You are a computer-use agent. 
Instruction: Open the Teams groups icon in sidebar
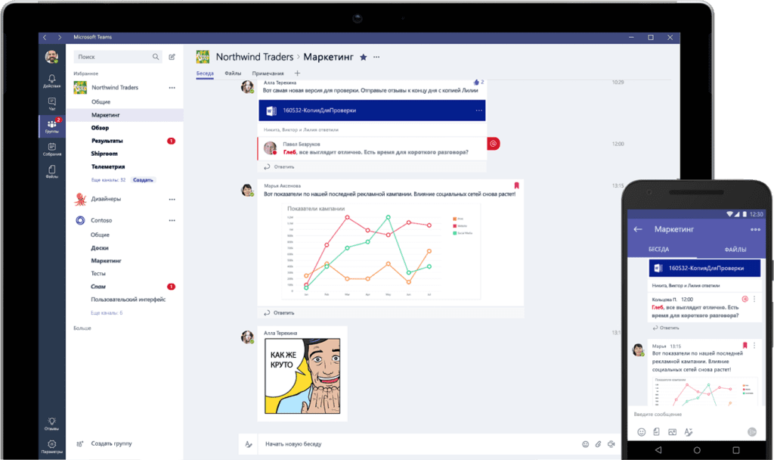tap(52, 126)
